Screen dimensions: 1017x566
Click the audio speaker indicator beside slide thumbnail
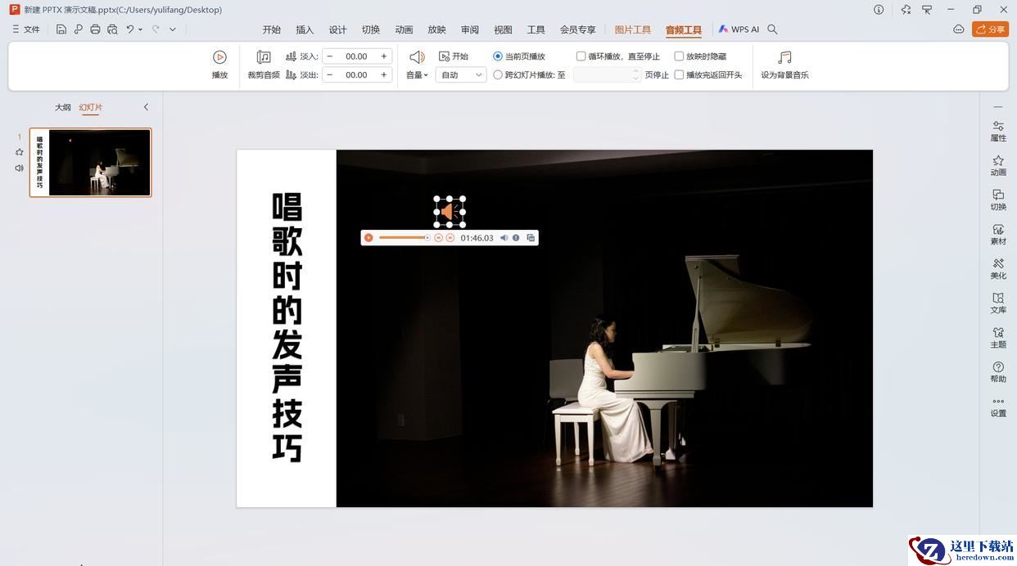coord(20,168)
